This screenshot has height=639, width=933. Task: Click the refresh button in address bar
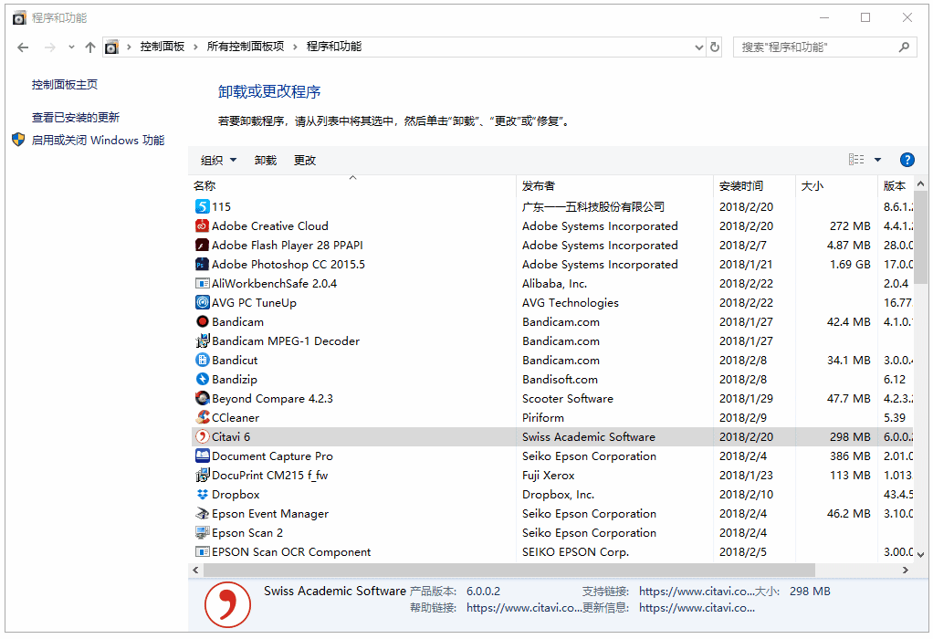715,47
